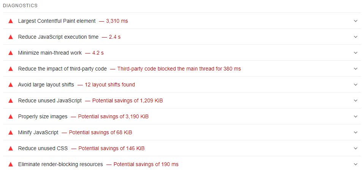Expand third-party code audit details chevron
Image resolution: width=364 pixels, height=171 pixels.
coord(356,69)
